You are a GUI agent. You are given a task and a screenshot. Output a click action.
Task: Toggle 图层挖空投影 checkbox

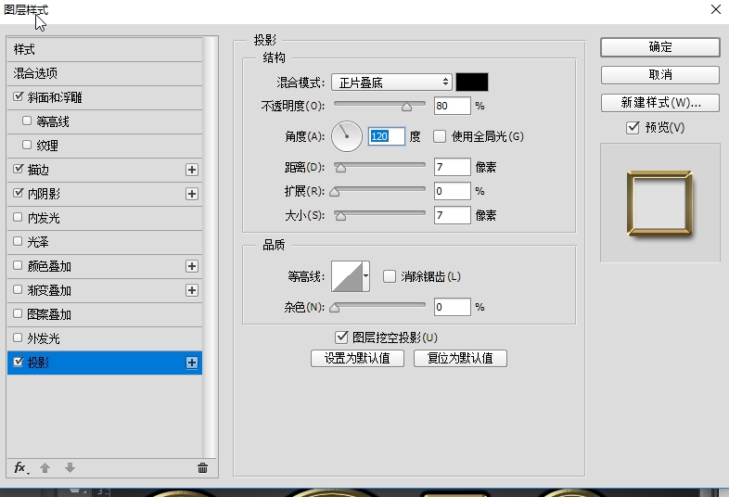pyautogui.click(x=341, y=338)
